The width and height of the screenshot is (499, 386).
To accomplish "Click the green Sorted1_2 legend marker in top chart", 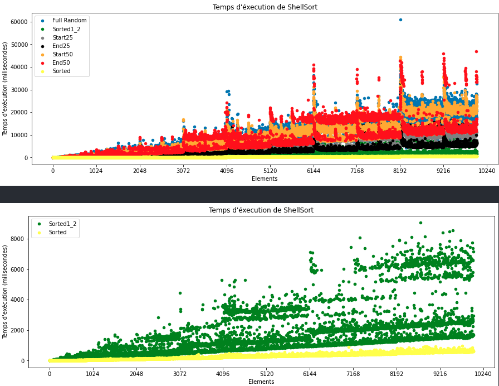I will (x=43, y=30).
